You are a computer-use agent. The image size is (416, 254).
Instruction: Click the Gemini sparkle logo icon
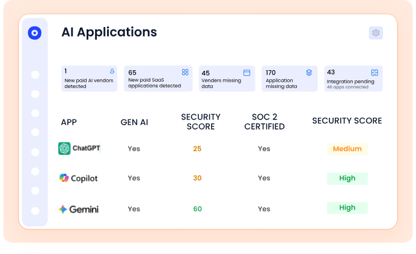coord(63,209)
